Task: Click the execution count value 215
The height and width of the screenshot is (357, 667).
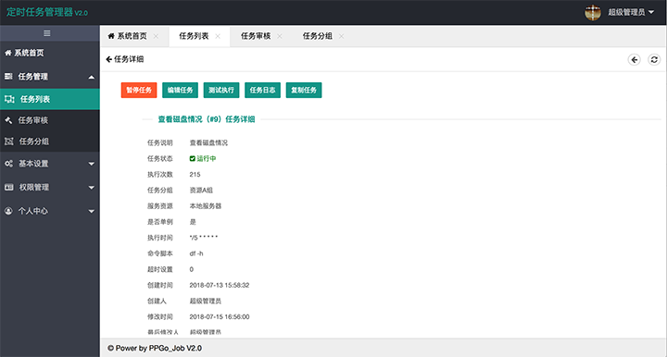Action: (195, 175)
